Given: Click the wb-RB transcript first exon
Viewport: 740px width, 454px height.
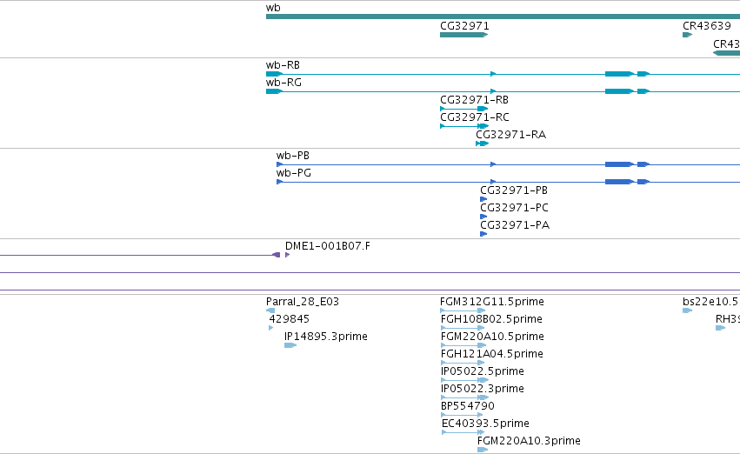Looking at the screenshot, I should pos(274,74).
